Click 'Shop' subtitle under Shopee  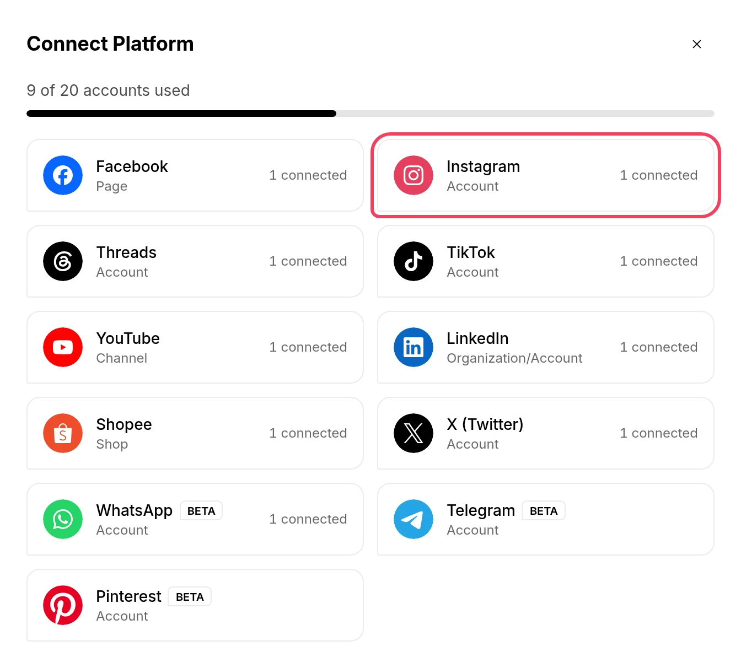point(112,444)
